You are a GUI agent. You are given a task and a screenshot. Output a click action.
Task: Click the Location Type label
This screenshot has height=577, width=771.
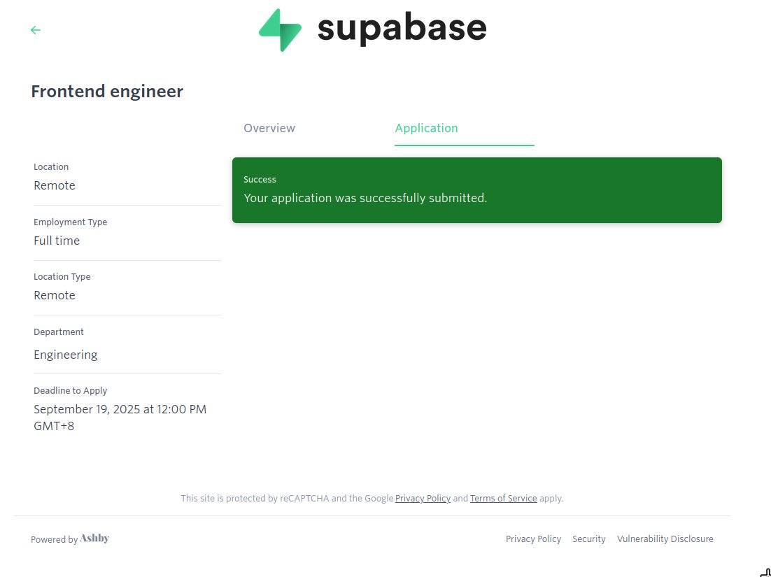pos(62,277)
